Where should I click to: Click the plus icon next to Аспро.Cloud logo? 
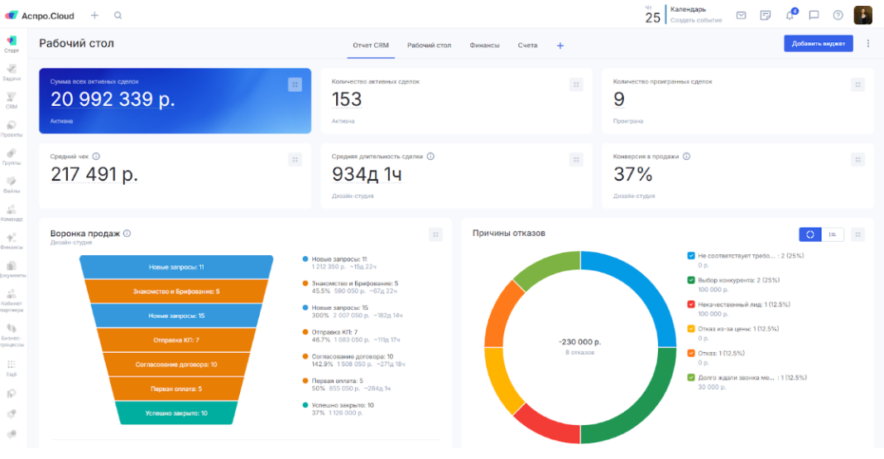click(94, 15)
